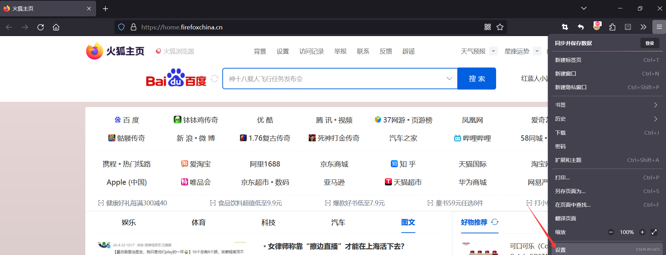Image resolution: width=666 pixels, height=255 pixels.
Task: Click the site security padlock icon
Action: [x=133, y=27]
